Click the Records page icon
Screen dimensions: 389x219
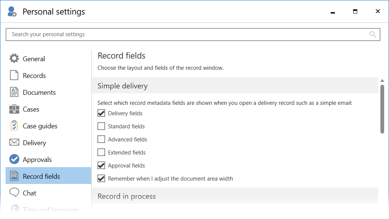point(14,75)
